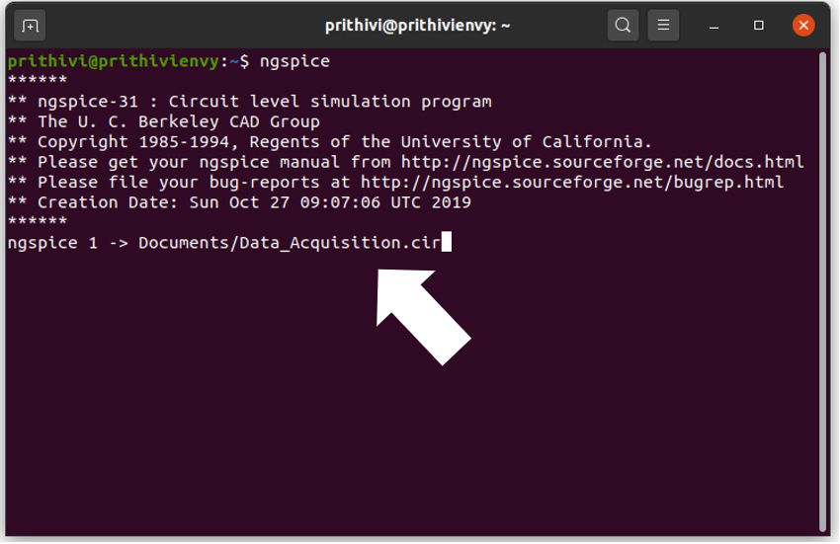Click the typed 'ngspice' command on first line

[294, 61]
